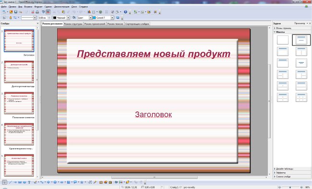Open the line color dropdown showing Черный

point(61,18)
